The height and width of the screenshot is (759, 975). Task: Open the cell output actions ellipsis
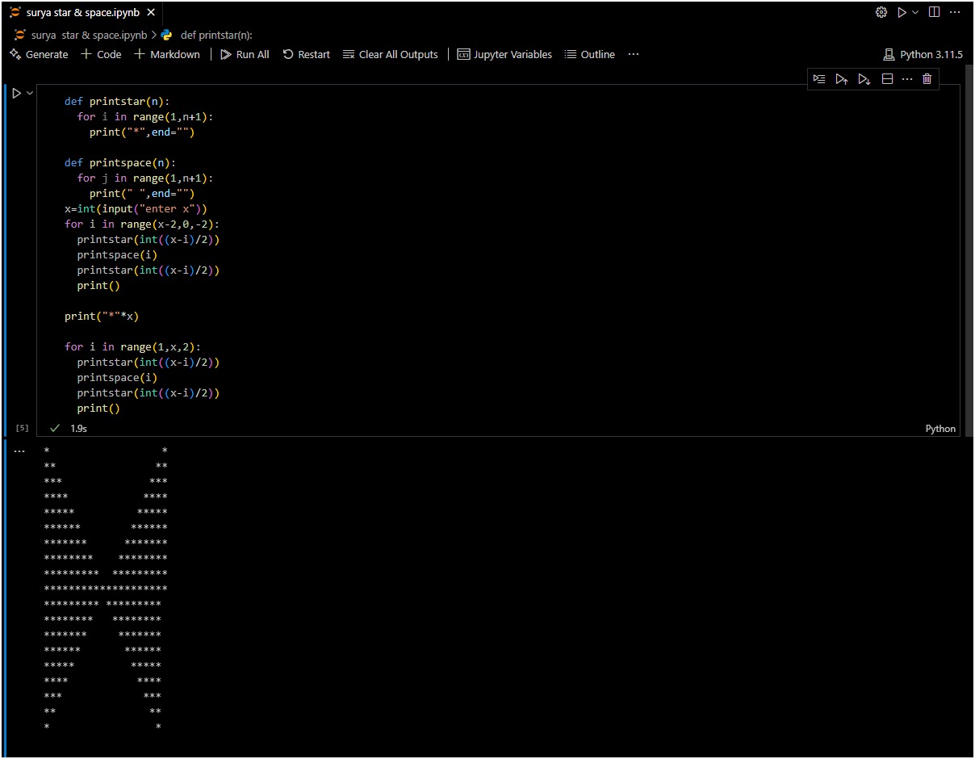[19, 451]
